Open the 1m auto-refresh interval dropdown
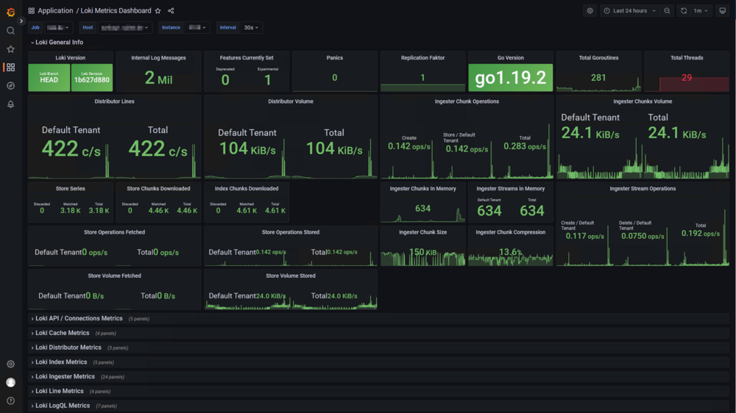 coord(701,11)
